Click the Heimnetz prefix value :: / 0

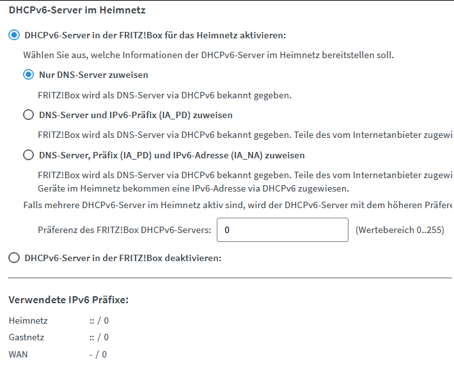(x=98, y=320)
